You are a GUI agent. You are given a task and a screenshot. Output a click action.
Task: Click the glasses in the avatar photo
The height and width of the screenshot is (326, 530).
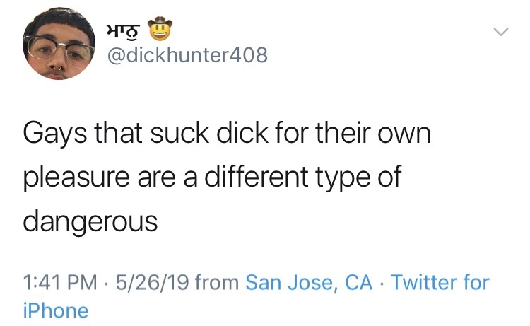pyautogui.click(x=59, y=50)
